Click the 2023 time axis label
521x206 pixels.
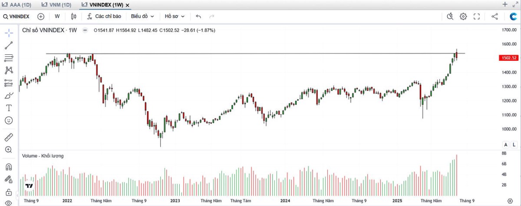click(175, 201)
